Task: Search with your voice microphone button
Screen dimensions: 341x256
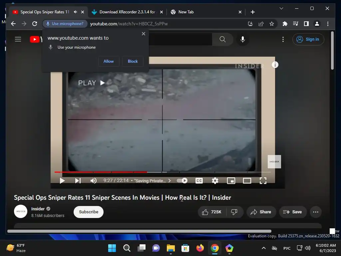Action: [243, 39]
